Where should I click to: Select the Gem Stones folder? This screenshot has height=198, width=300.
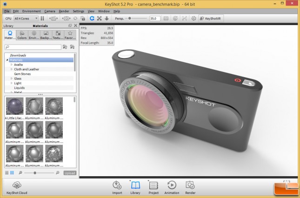(x=22, y=74)
